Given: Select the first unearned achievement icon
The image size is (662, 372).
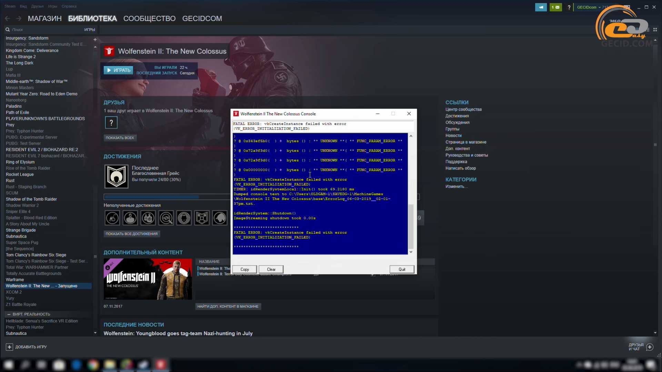Looking at the screenshot, I should (x=112, y=218).
